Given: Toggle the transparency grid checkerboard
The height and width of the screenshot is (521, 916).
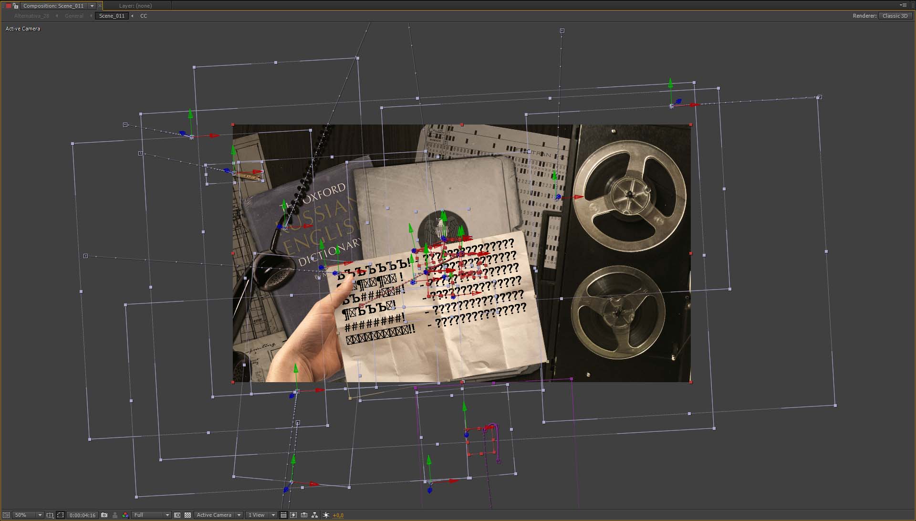Looking at the screenshot, I should 187,515.
